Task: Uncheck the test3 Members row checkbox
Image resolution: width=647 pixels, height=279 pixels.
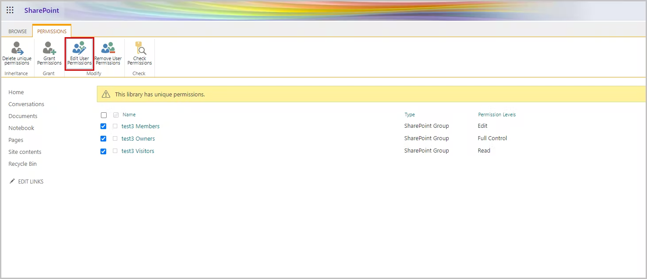Action: click(x=104, y=126)
